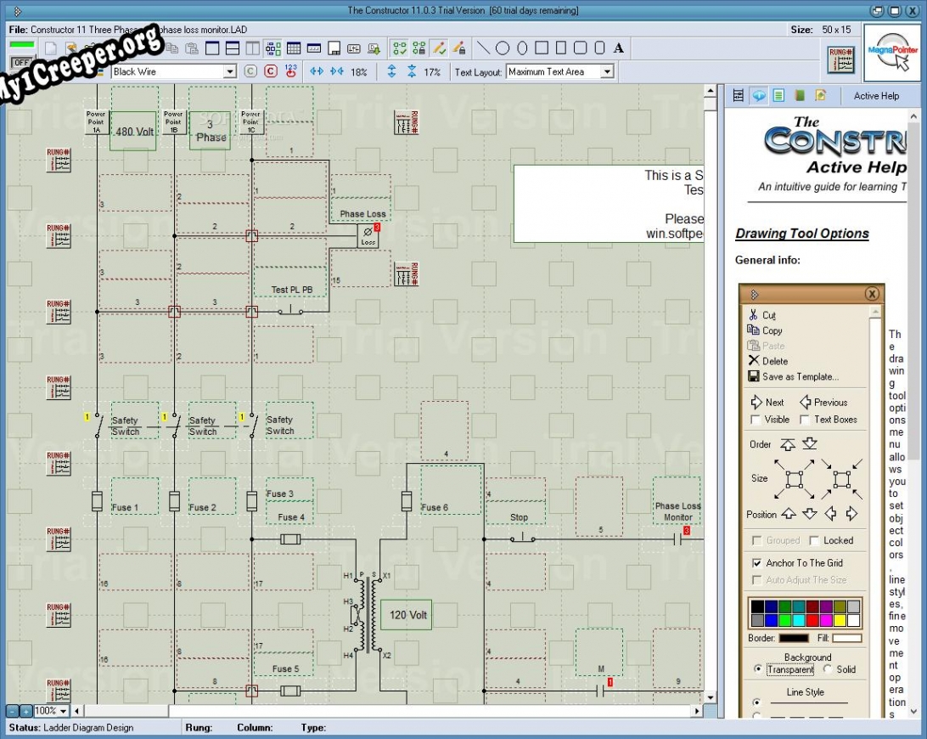Pick the text 'A' drawing tool
The width and height of the screenshot is (927, 739).
619,48
